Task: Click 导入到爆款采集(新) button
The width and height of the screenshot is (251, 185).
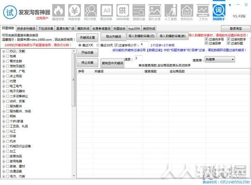Action: (x=172, y=36)
